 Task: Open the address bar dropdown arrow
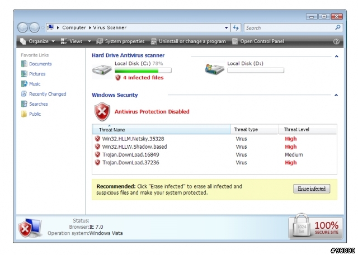click(x=226, y=28)
